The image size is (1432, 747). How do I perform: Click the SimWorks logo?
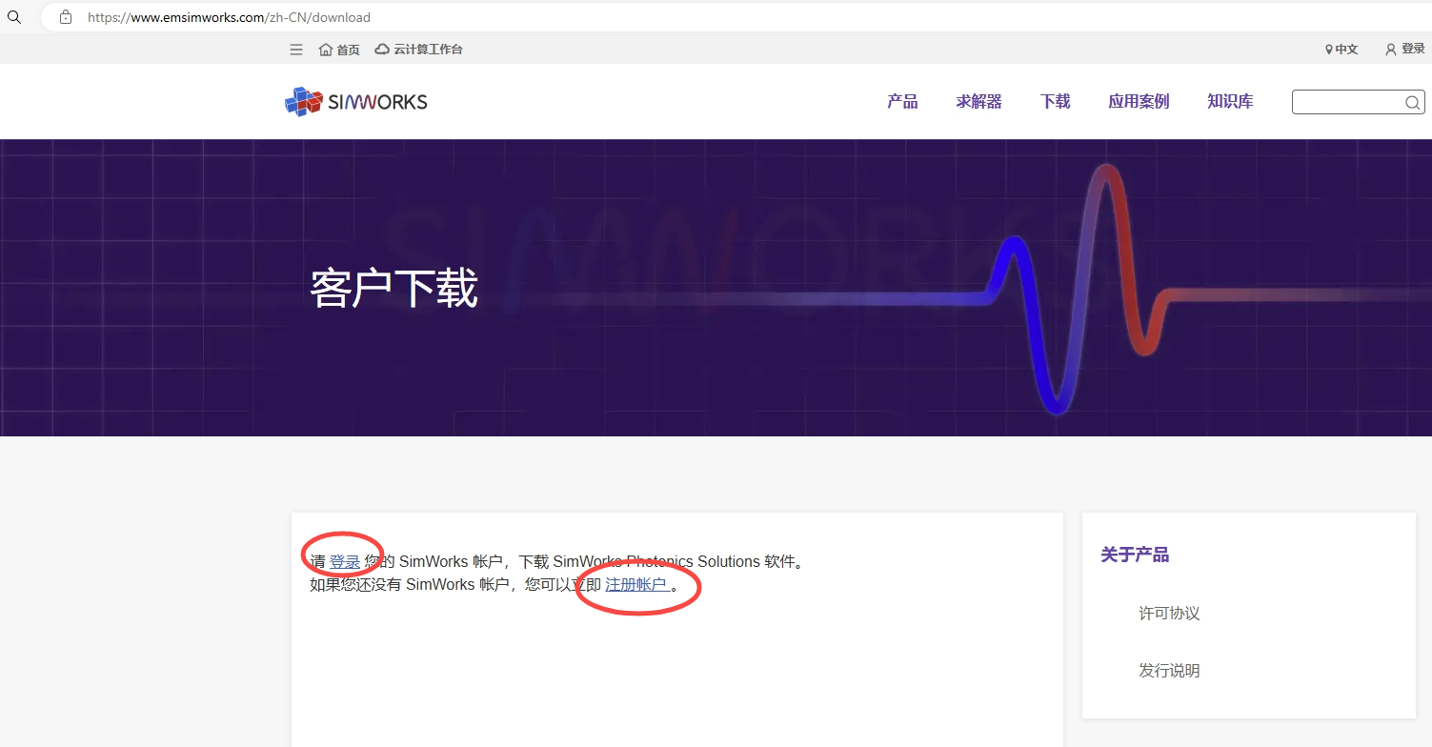[x=356, y=101]
